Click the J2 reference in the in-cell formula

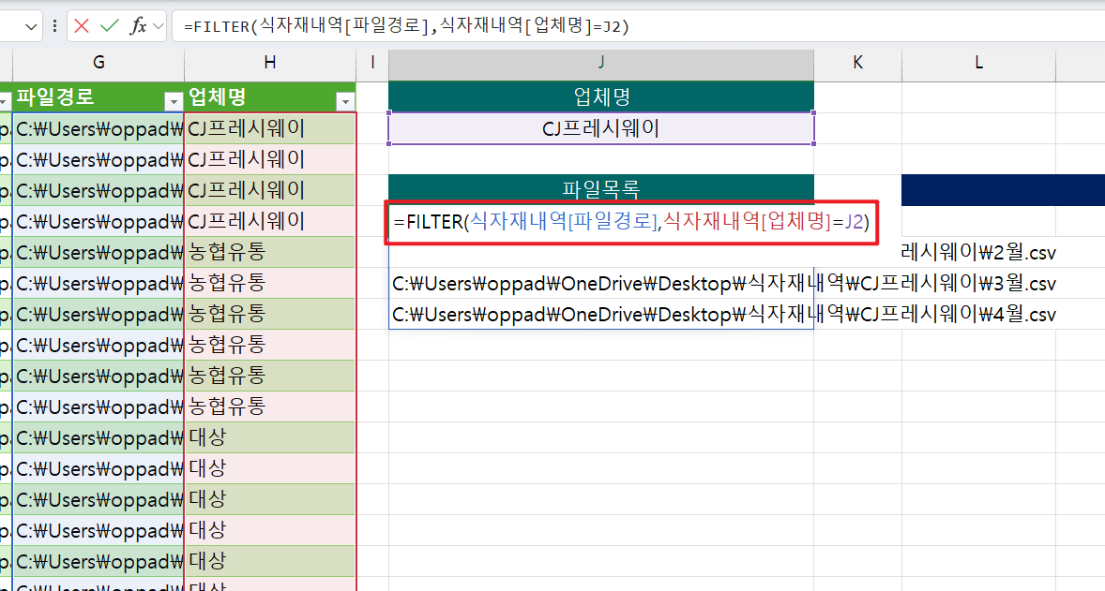click(854, 222)
